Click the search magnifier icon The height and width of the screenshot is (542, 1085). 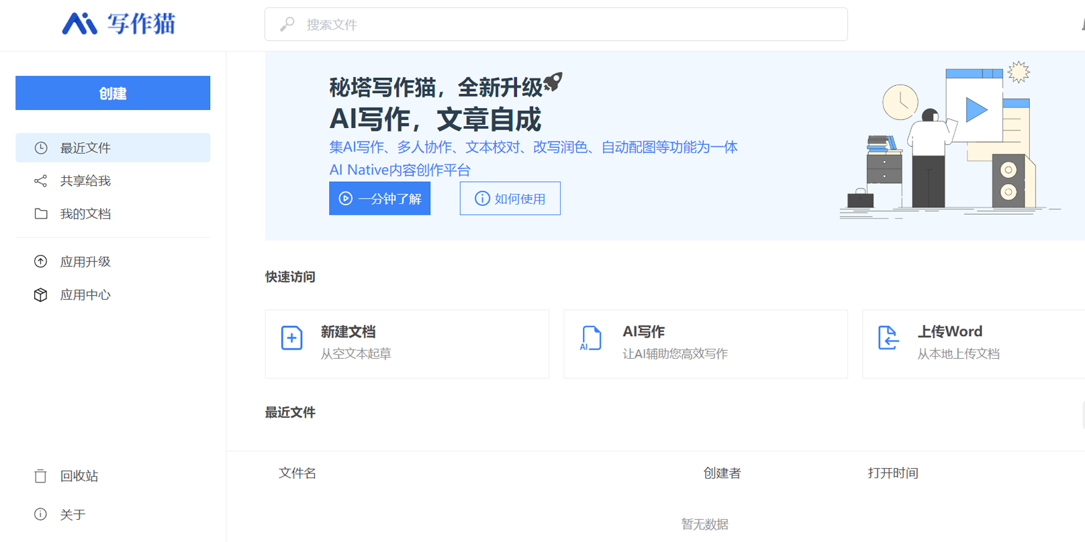(x=287, y=24)
